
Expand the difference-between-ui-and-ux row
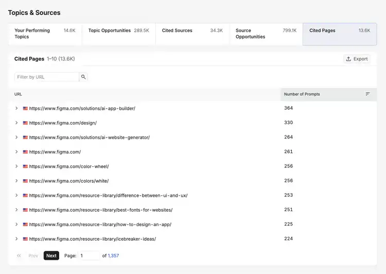[16, 195]
